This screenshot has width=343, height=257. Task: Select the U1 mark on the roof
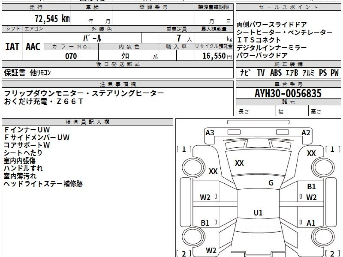tap(258, 212)
